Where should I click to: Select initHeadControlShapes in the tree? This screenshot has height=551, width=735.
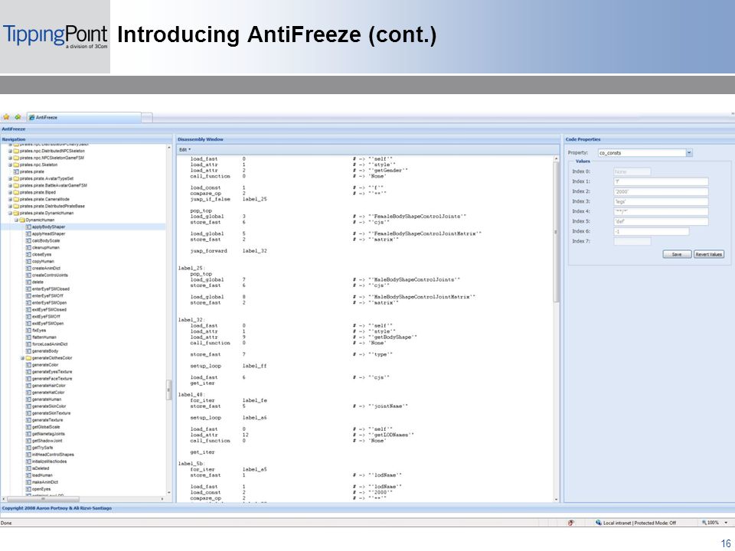(x=53, y=455)
